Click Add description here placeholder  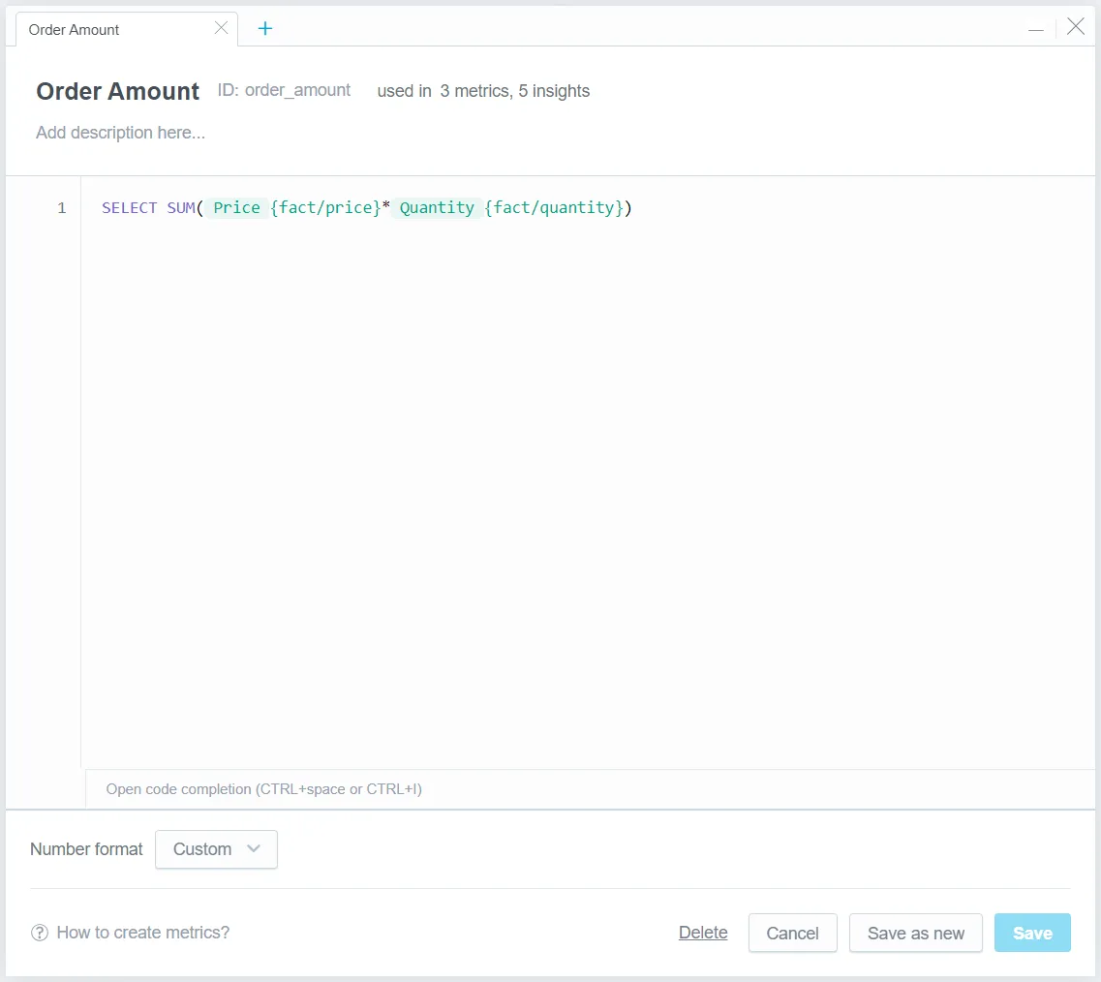click(x=120, y=133)
